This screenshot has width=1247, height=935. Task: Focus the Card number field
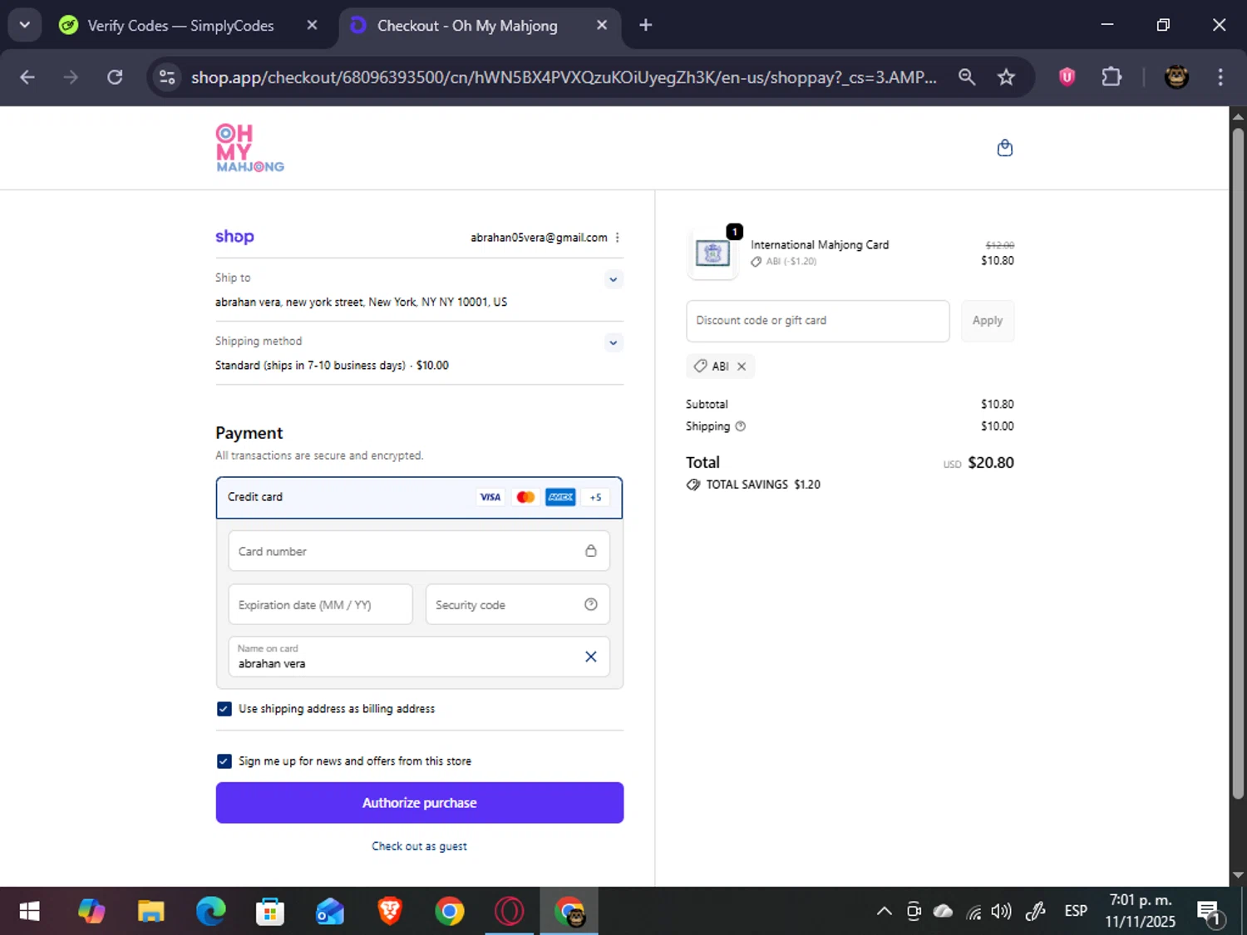tap(419, 551)
